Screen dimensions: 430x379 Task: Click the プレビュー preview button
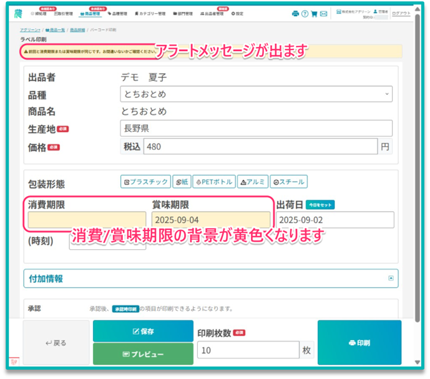coord(143,354)
